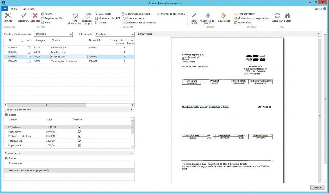The height and width of the screenshot is (193, 329).
Task: Open Filtro estado dropdown
Action: tap(133, 34)
